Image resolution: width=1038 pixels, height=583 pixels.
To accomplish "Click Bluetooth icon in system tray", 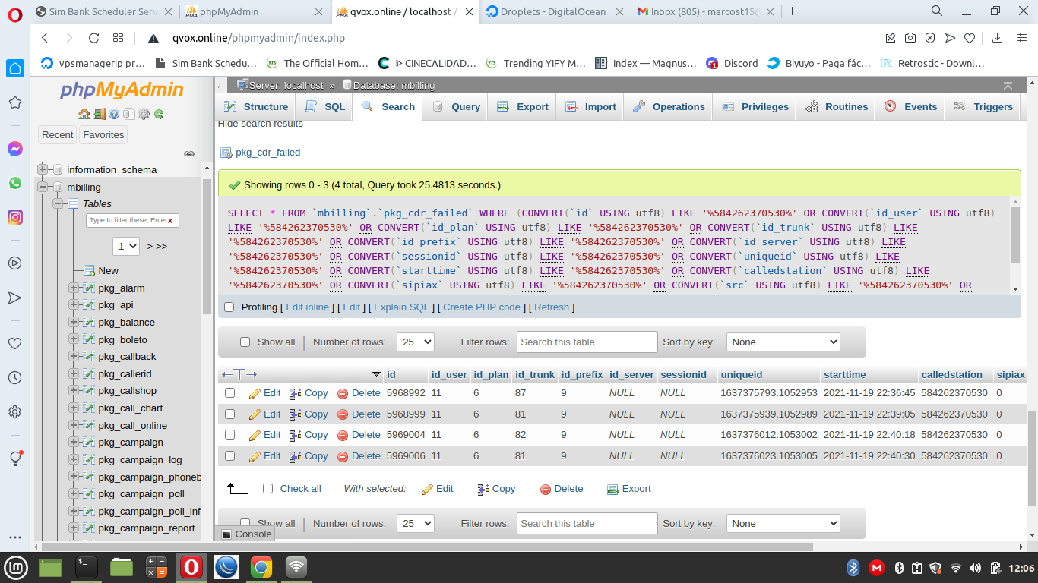I will 853,568.
